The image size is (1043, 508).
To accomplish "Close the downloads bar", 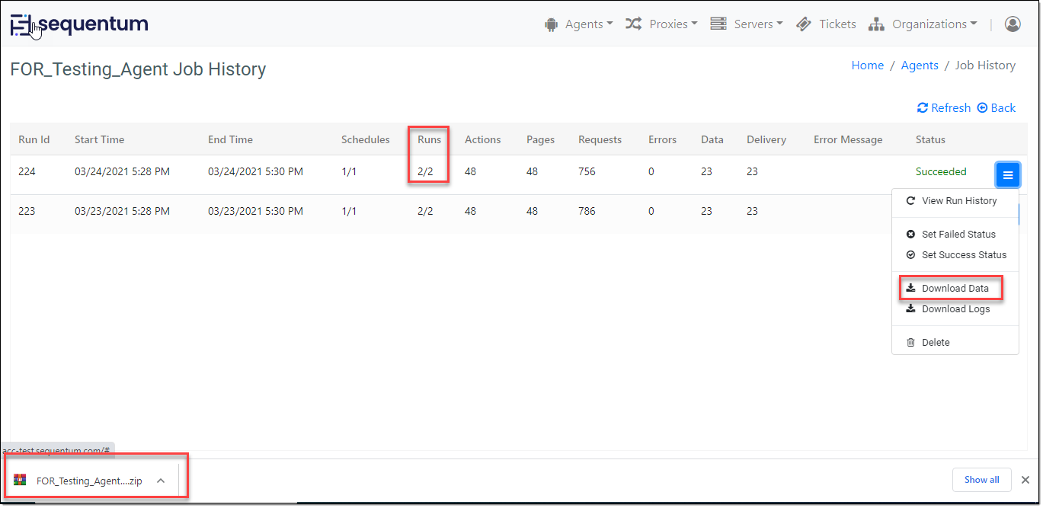I will (x=1025, y=480).
